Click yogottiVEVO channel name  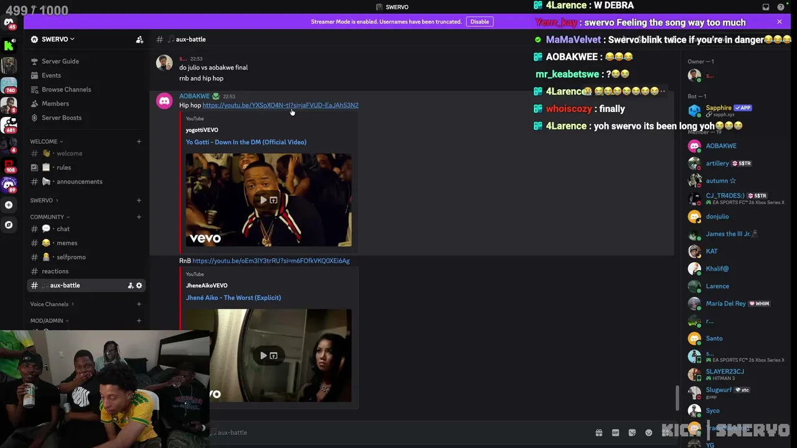202,130
